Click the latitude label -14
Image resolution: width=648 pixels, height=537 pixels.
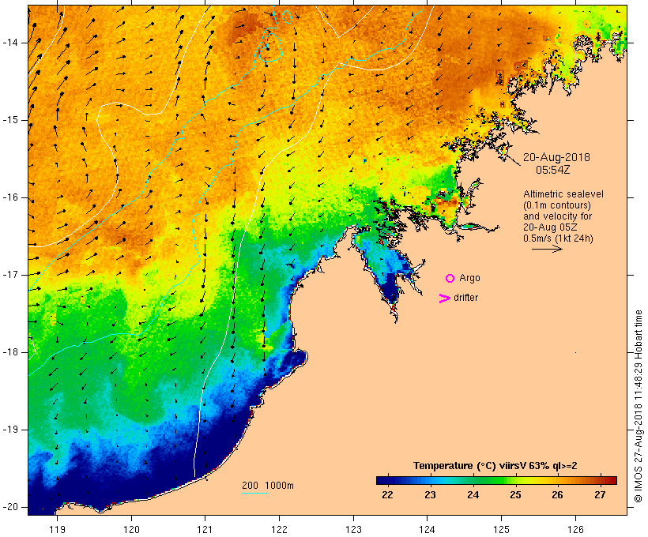coord(9,43)
